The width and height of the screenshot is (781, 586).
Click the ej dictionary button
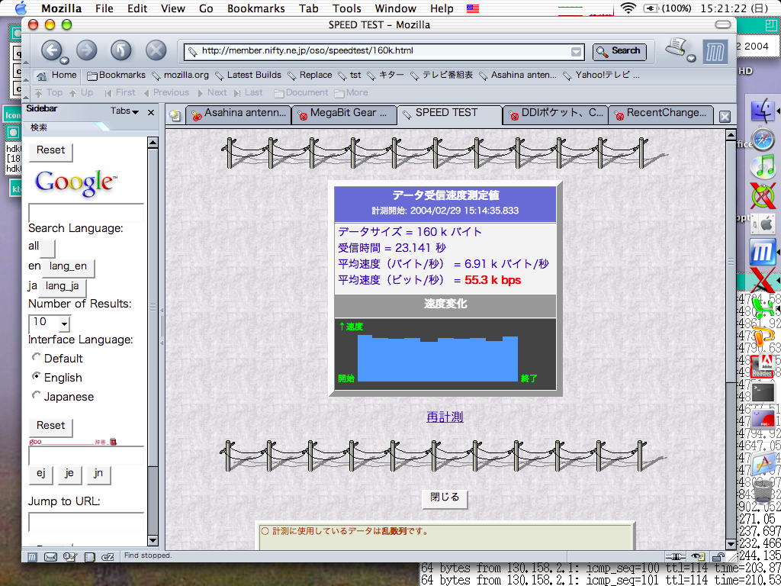[x=41, y=475]
